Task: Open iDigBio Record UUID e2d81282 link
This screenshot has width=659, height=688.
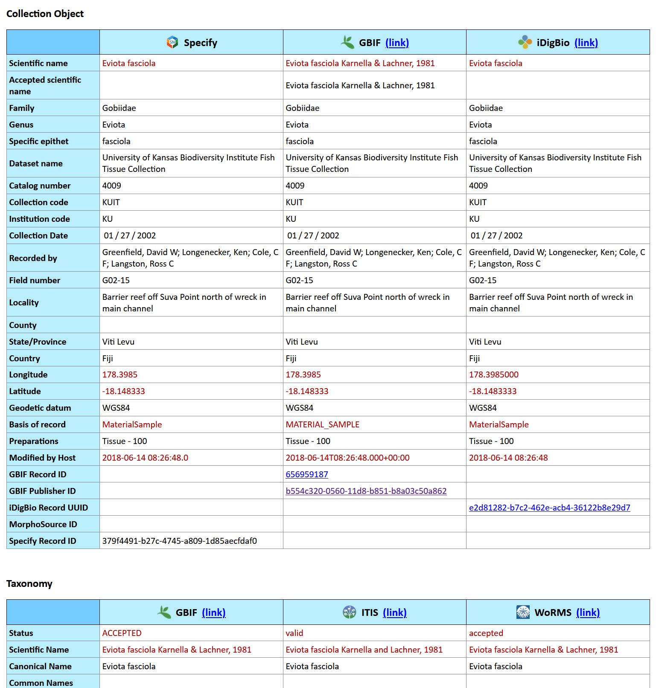Action: (x=550, y=508)
